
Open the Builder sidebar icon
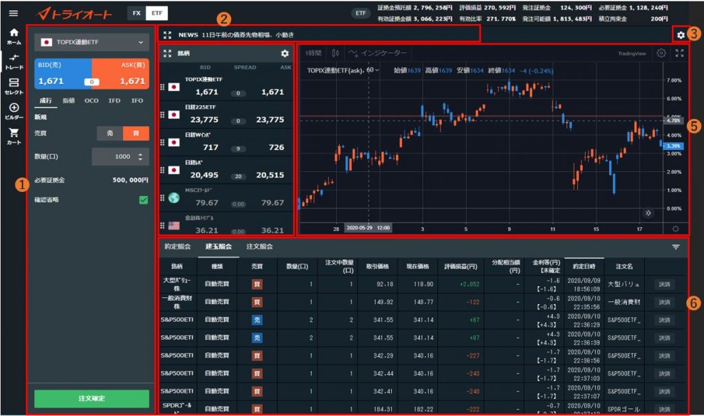[x=14, y=111]
